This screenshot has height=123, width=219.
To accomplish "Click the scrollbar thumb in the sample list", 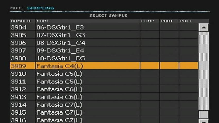I will pyautogui.click(x=204, y=114).
